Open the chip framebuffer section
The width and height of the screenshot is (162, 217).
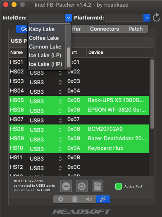tap(75, 199)
